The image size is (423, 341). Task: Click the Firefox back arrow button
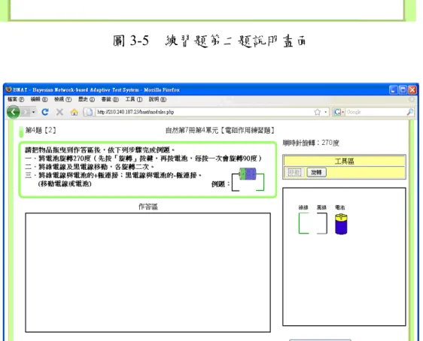pyautogui.click(x=14, y=112)
